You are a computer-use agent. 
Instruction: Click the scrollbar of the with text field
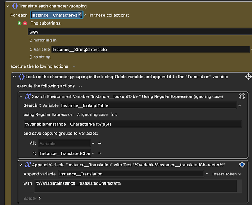pos(239,186)
